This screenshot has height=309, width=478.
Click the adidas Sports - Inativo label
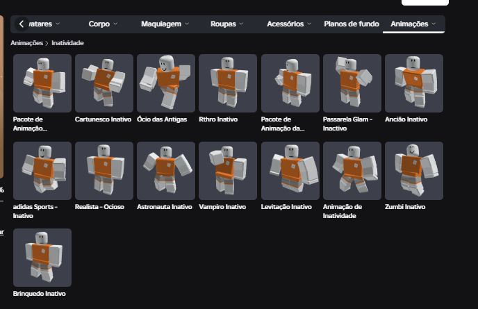pyautogui.click(x=35, y=211)
